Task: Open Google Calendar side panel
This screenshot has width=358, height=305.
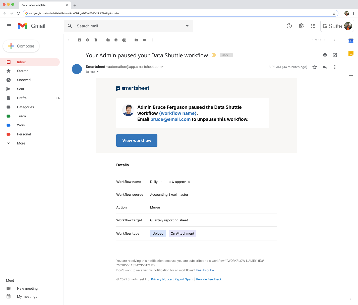Action: pyautogui.click(x=351, y=40)
